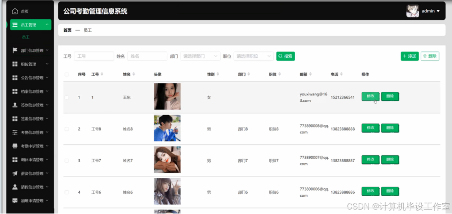Click the 部门8 table cell
Viewport: 452px width, 214px height.
(243, 129)
